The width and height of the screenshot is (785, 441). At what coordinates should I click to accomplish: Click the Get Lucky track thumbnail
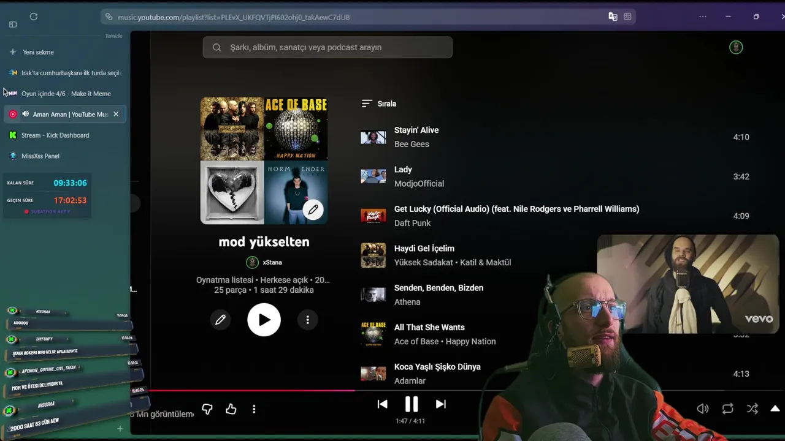pos(373,216)
